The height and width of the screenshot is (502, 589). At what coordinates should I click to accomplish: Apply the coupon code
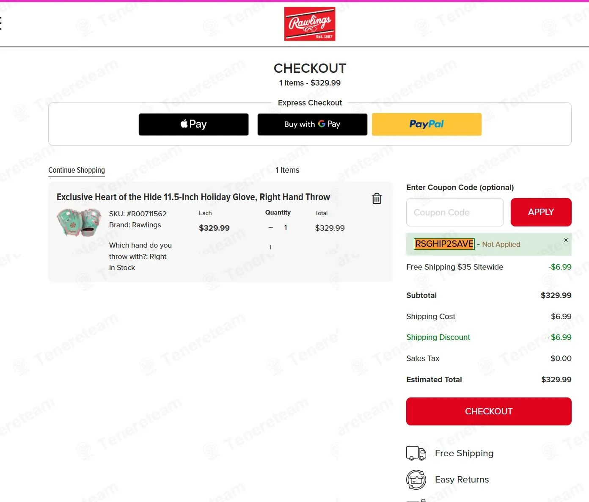(541, 212)
